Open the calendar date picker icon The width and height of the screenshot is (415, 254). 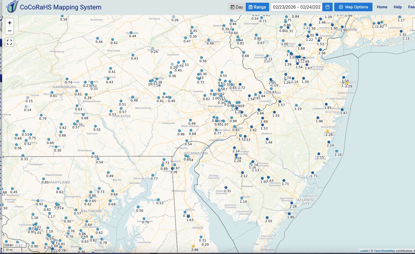[x=328, y=7]
